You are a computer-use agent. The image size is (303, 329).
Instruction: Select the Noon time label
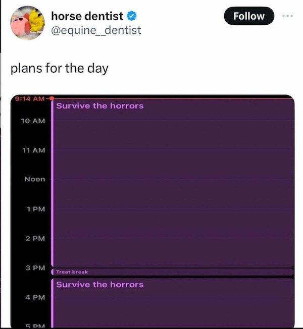click(35, 179)
